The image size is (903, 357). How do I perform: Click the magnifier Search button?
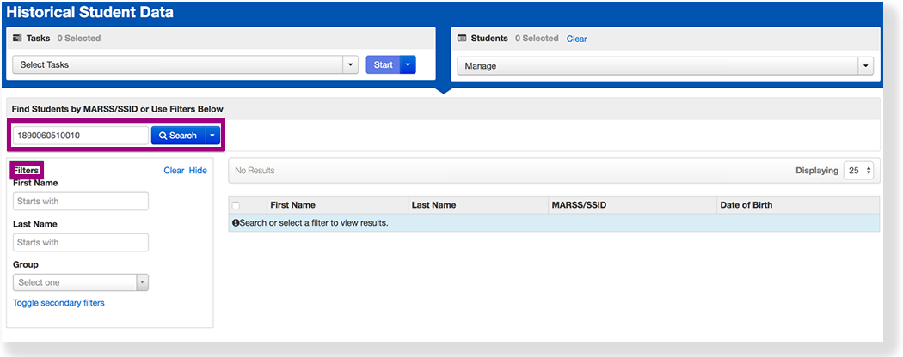point(177,136)
